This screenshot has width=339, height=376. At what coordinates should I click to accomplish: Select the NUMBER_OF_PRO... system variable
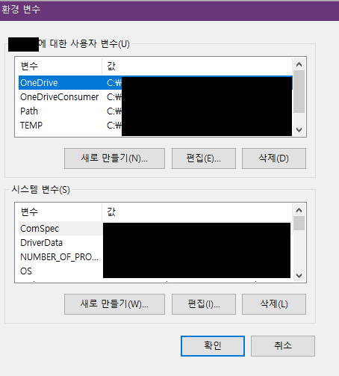[x=155, y=257]
